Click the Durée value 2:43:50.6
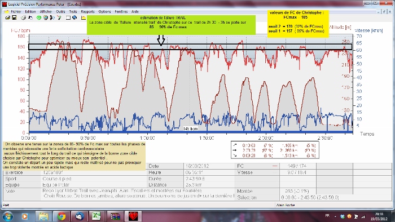Viewport: 395px width, 222px height. pos(195,179)
